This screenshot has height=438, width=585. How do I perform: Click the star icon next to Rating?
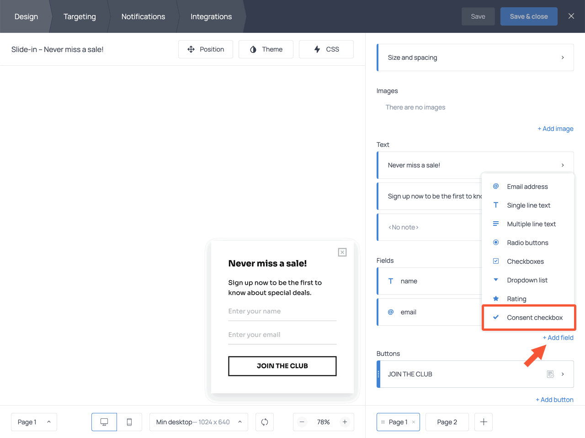[x=495, y=298]
